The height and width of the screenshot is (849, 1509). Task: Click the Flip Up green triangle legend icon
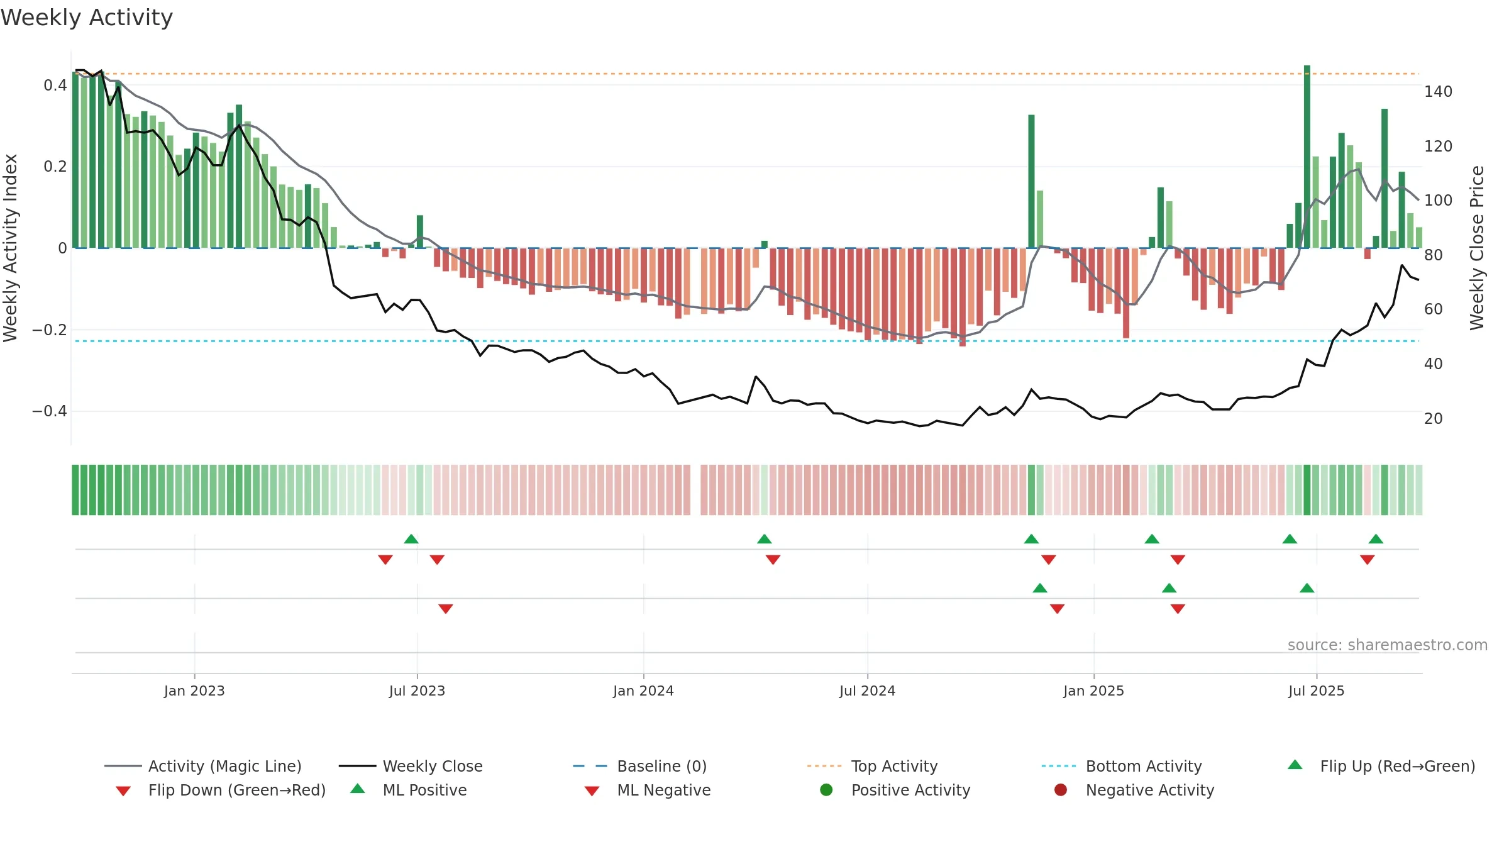pos(1295,765)
